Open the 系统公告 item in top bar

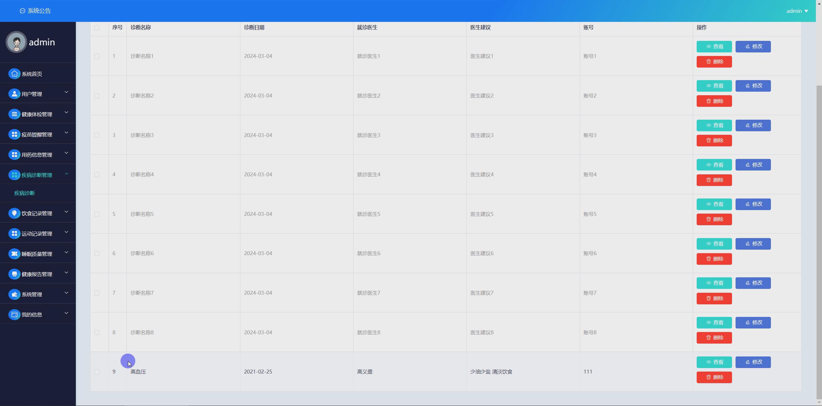[x=35, y=11]
